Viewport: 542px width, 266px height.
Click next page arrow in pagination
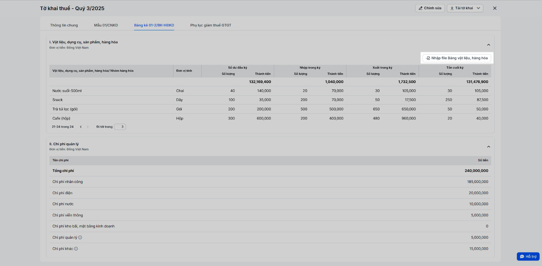click(88, 127)
